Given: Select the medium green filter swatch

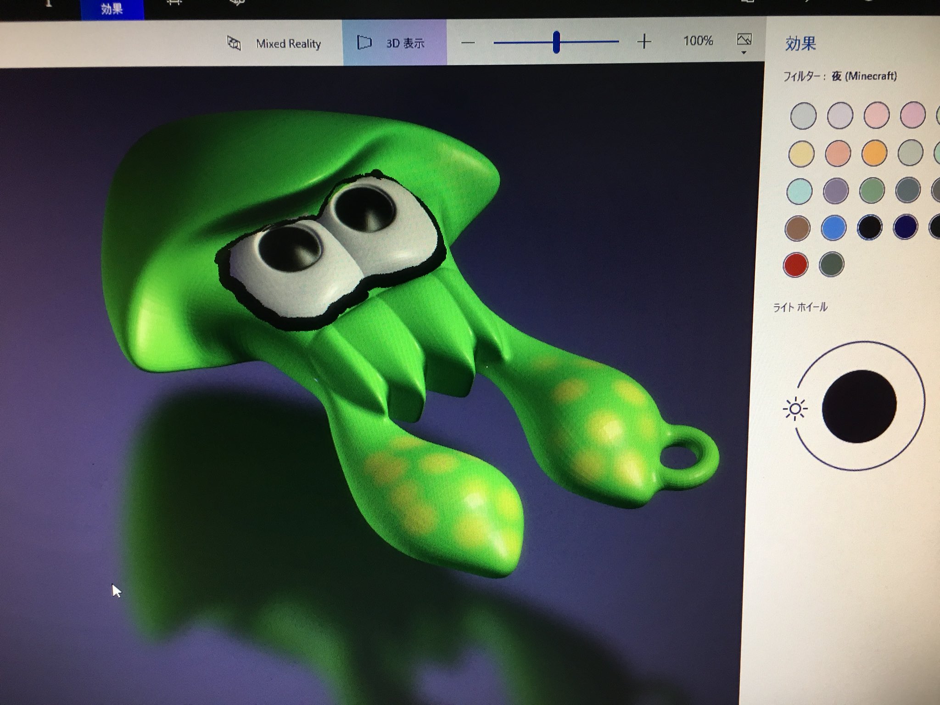Looking at the screenshot, I should [x=872, y=190].
